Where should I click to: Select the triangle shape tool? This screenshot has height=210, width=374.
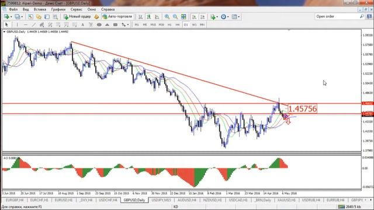click(107, 24)
